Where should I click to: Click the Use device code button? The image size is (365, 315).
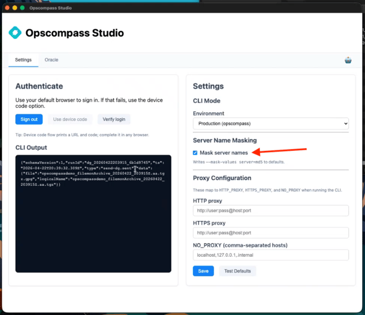pyautogui.click(x=70, y=119)
